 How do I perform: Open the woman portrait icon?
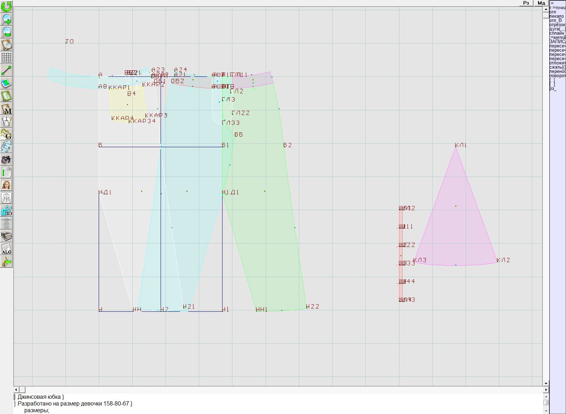7,185
